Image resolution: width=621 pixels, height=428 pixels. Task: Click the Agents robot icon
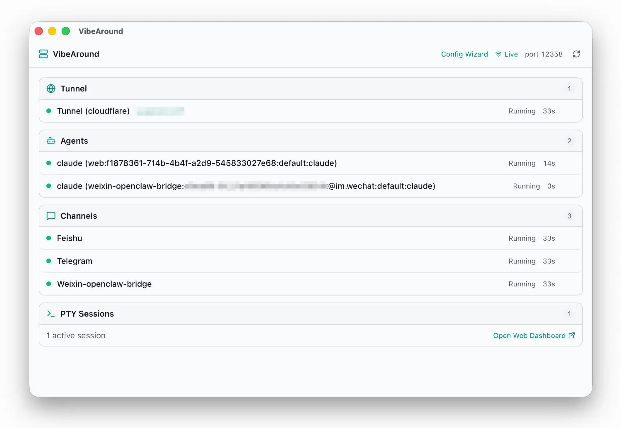[51, 141]
